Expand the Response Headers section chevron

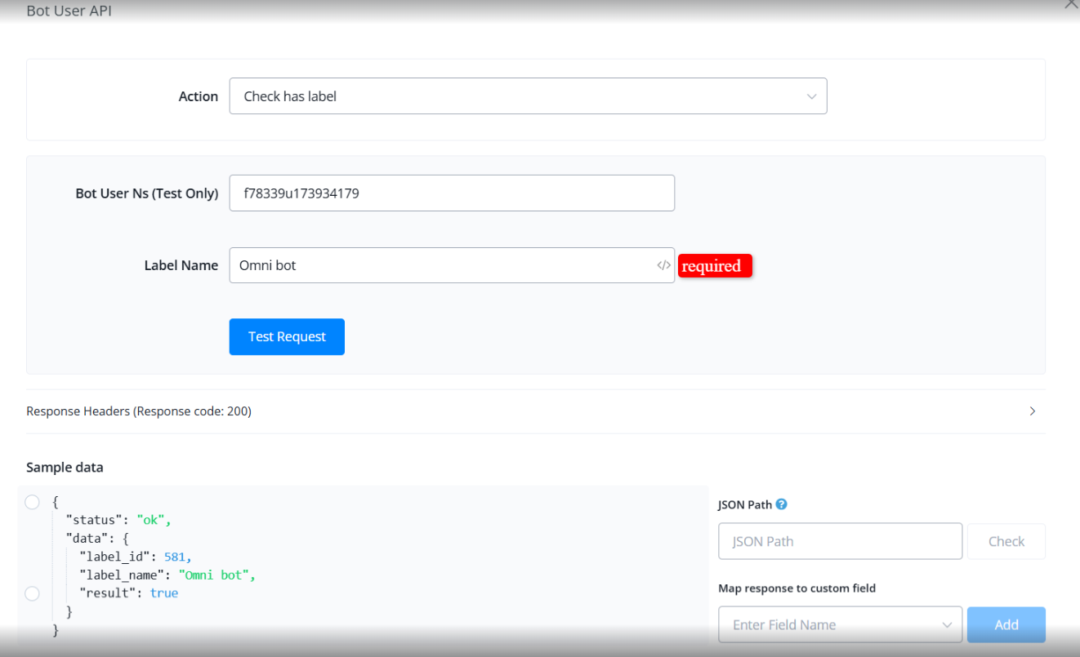[x=1033, y=411]
